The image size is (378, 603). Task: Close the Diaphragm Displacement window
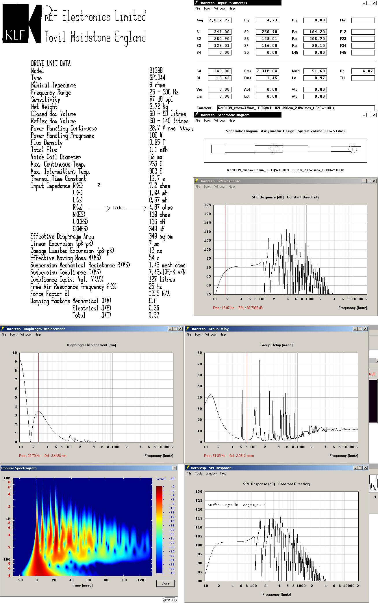point(180,329)
